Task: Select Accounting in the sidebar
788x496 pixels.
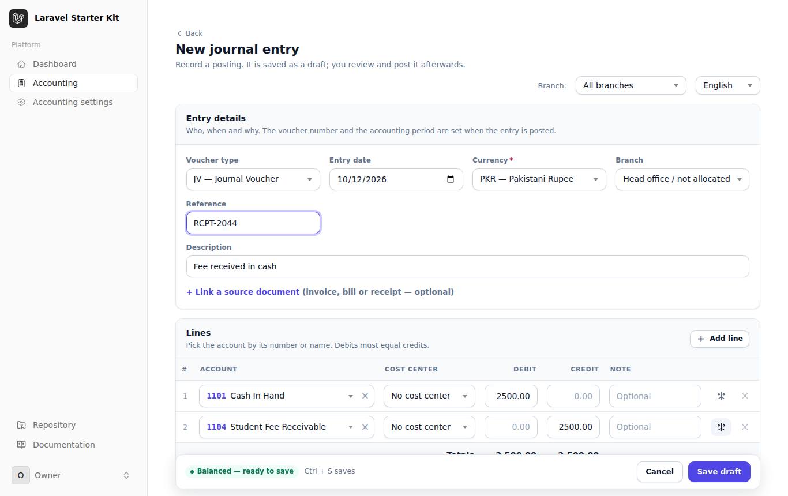Action: pos(73,83)
